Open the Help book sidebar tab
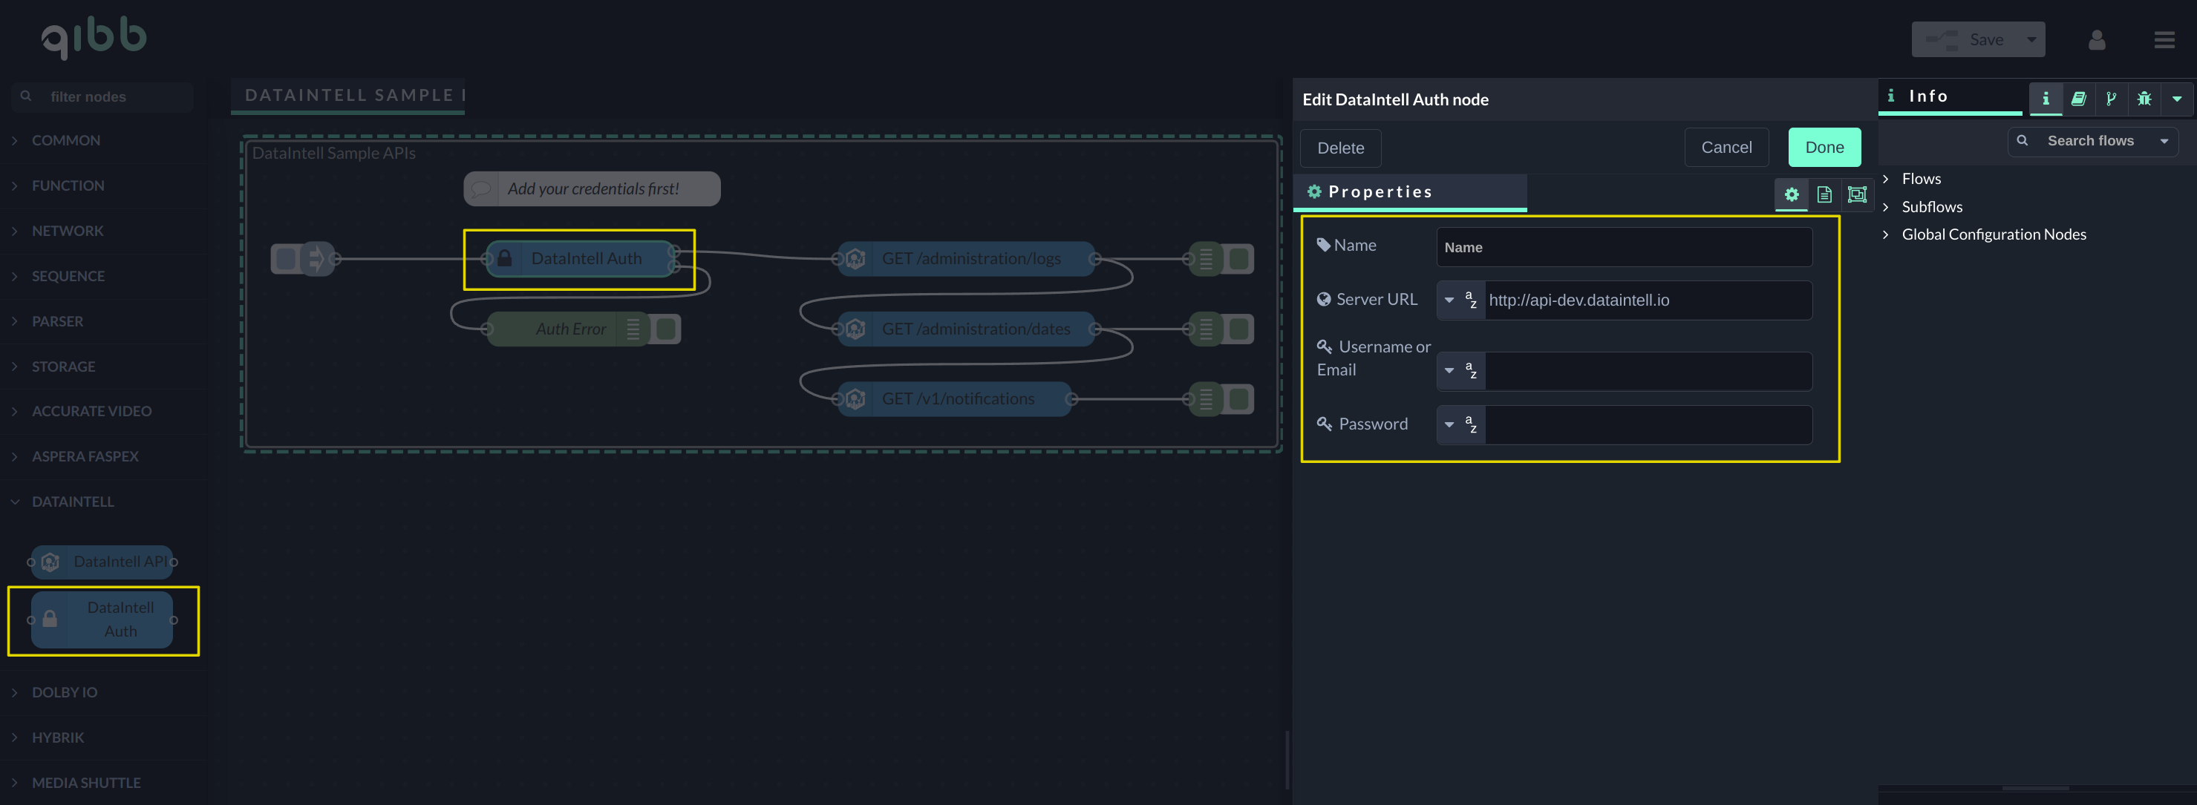Viewport: 2197px width, 805px height. point(2078,99)
